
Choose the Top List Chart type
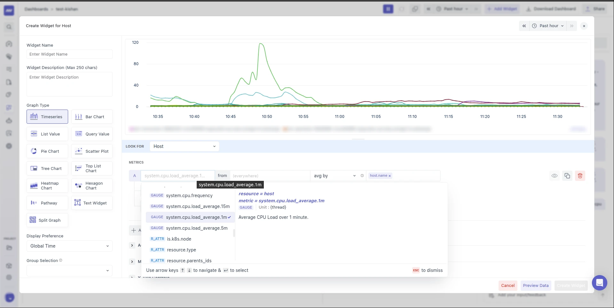pyautogui.click(x=92, y=168)
